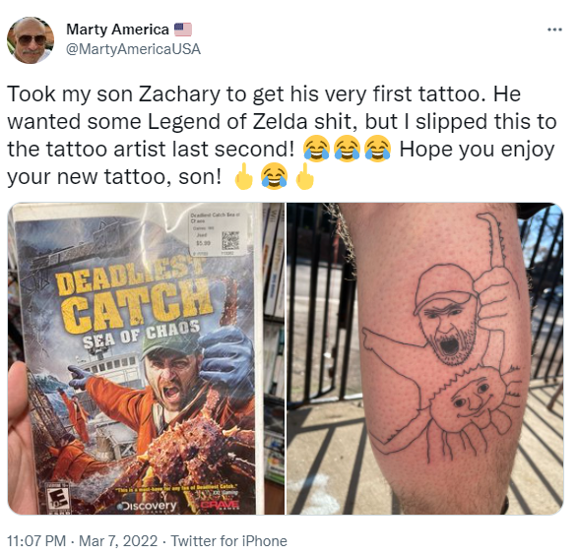Open the tweet's three-dot more menu

tap(554, 30)
